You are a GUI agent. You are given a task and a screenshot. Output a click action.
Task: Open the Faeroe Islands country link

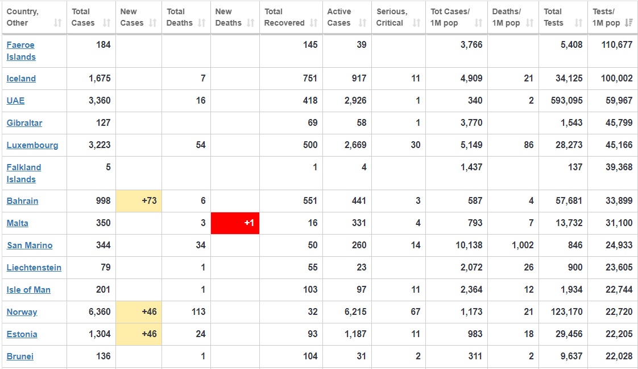click(21, 51)
